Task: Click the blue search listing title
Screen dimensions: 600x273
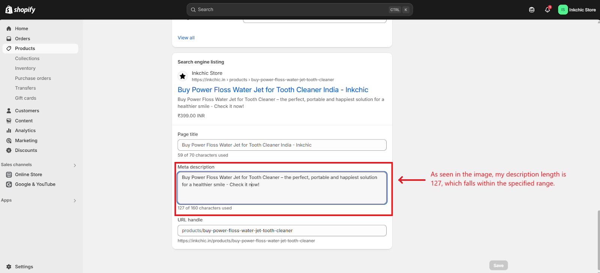Action: click(273, 90)
